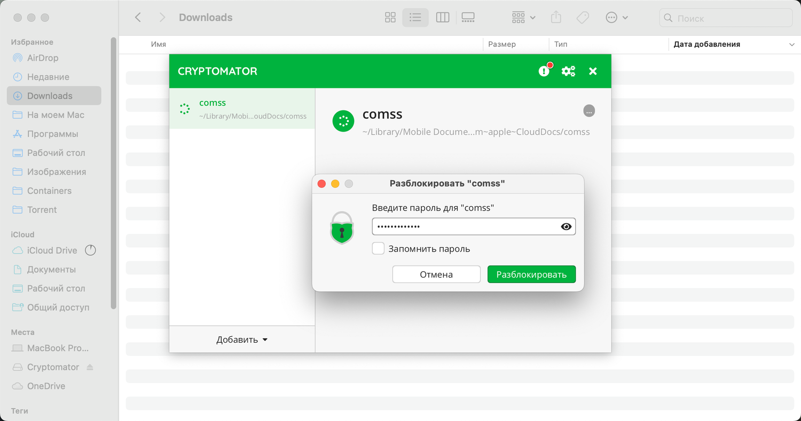Open the Finder more-actions ellipsis menu
Image resolution: width=801 pixels, height=421 pixels.
click(x=617, y=18)
